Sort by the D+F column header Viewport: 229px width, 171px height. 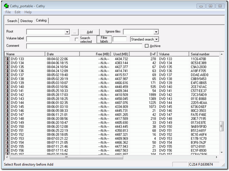pos(143,54)
